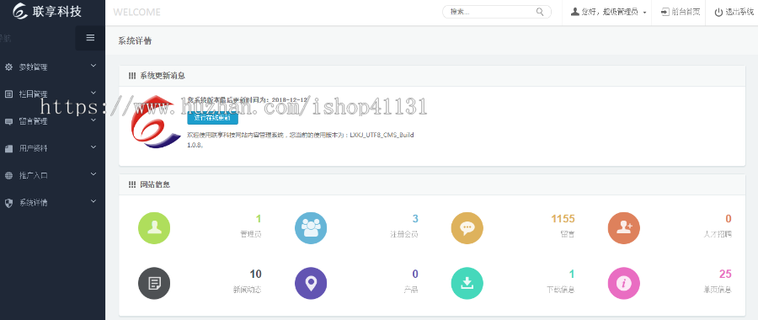758x320 pixels.
Task: Click the 产品 label
Action: 411,290
